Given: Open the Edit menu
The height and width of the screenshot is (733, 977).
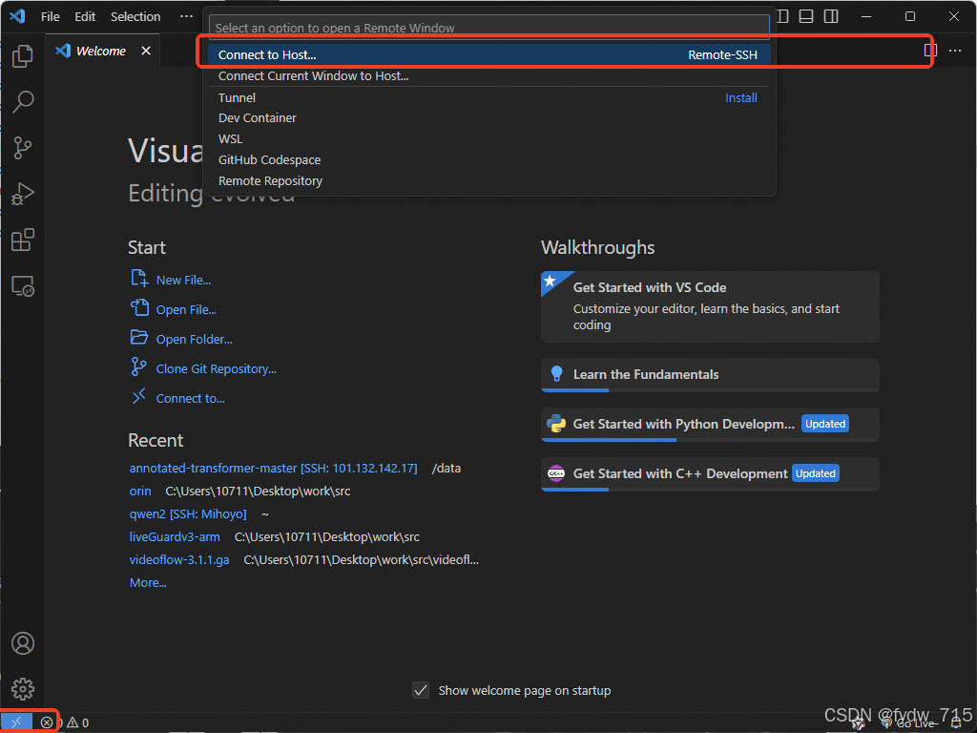Looking at the screenshot, I should coord(85,17).
